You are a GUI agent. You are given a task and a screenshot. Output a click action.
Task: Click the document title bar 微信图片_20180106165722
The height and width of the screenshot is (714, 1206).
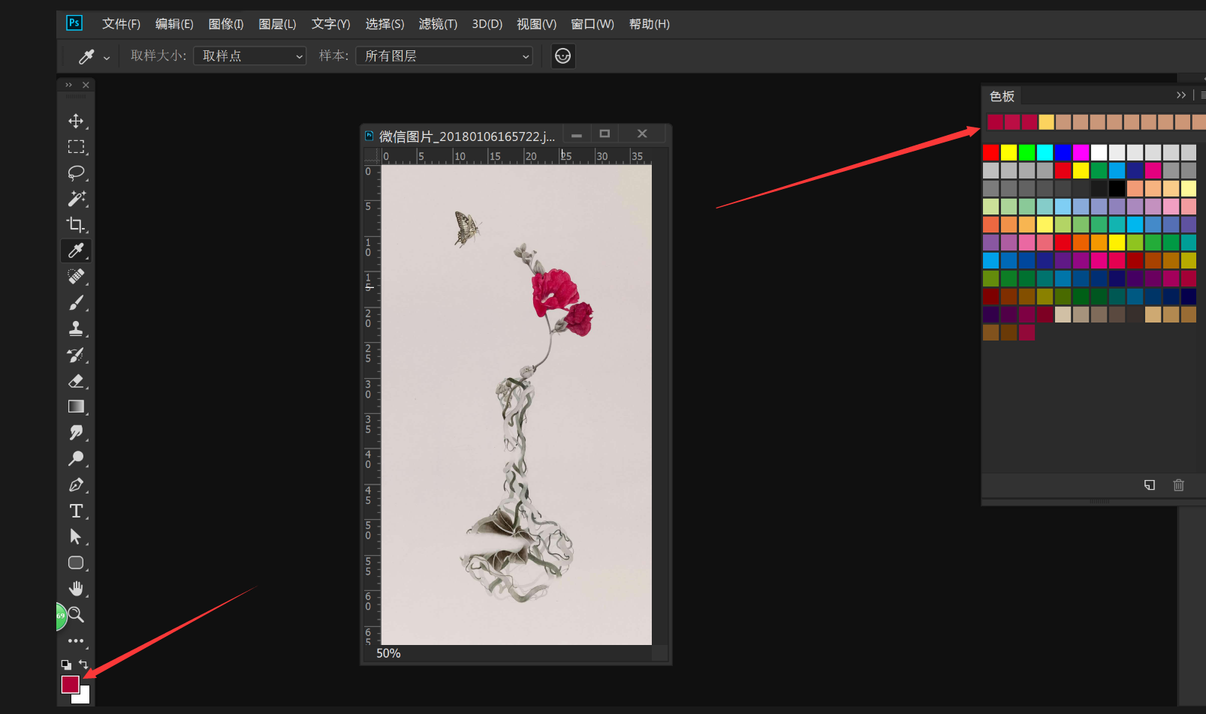click(466, 136)
